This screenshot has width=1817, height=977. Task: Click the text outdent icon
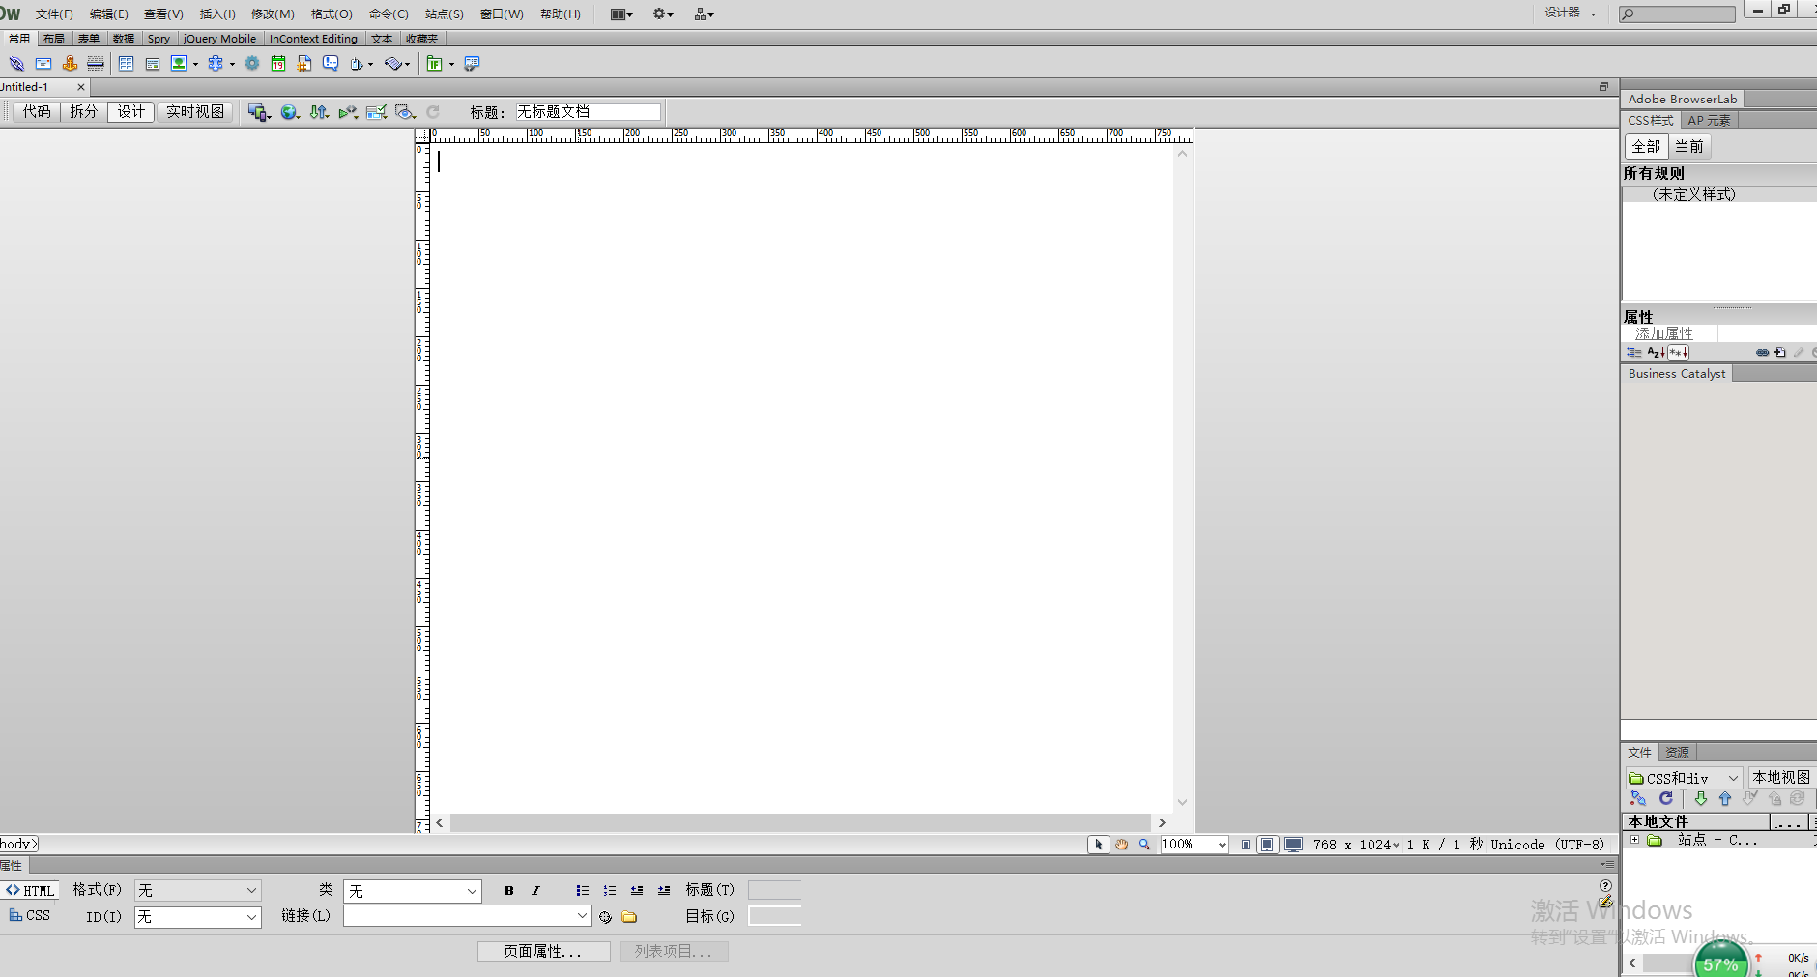click(x=637, y=891)
